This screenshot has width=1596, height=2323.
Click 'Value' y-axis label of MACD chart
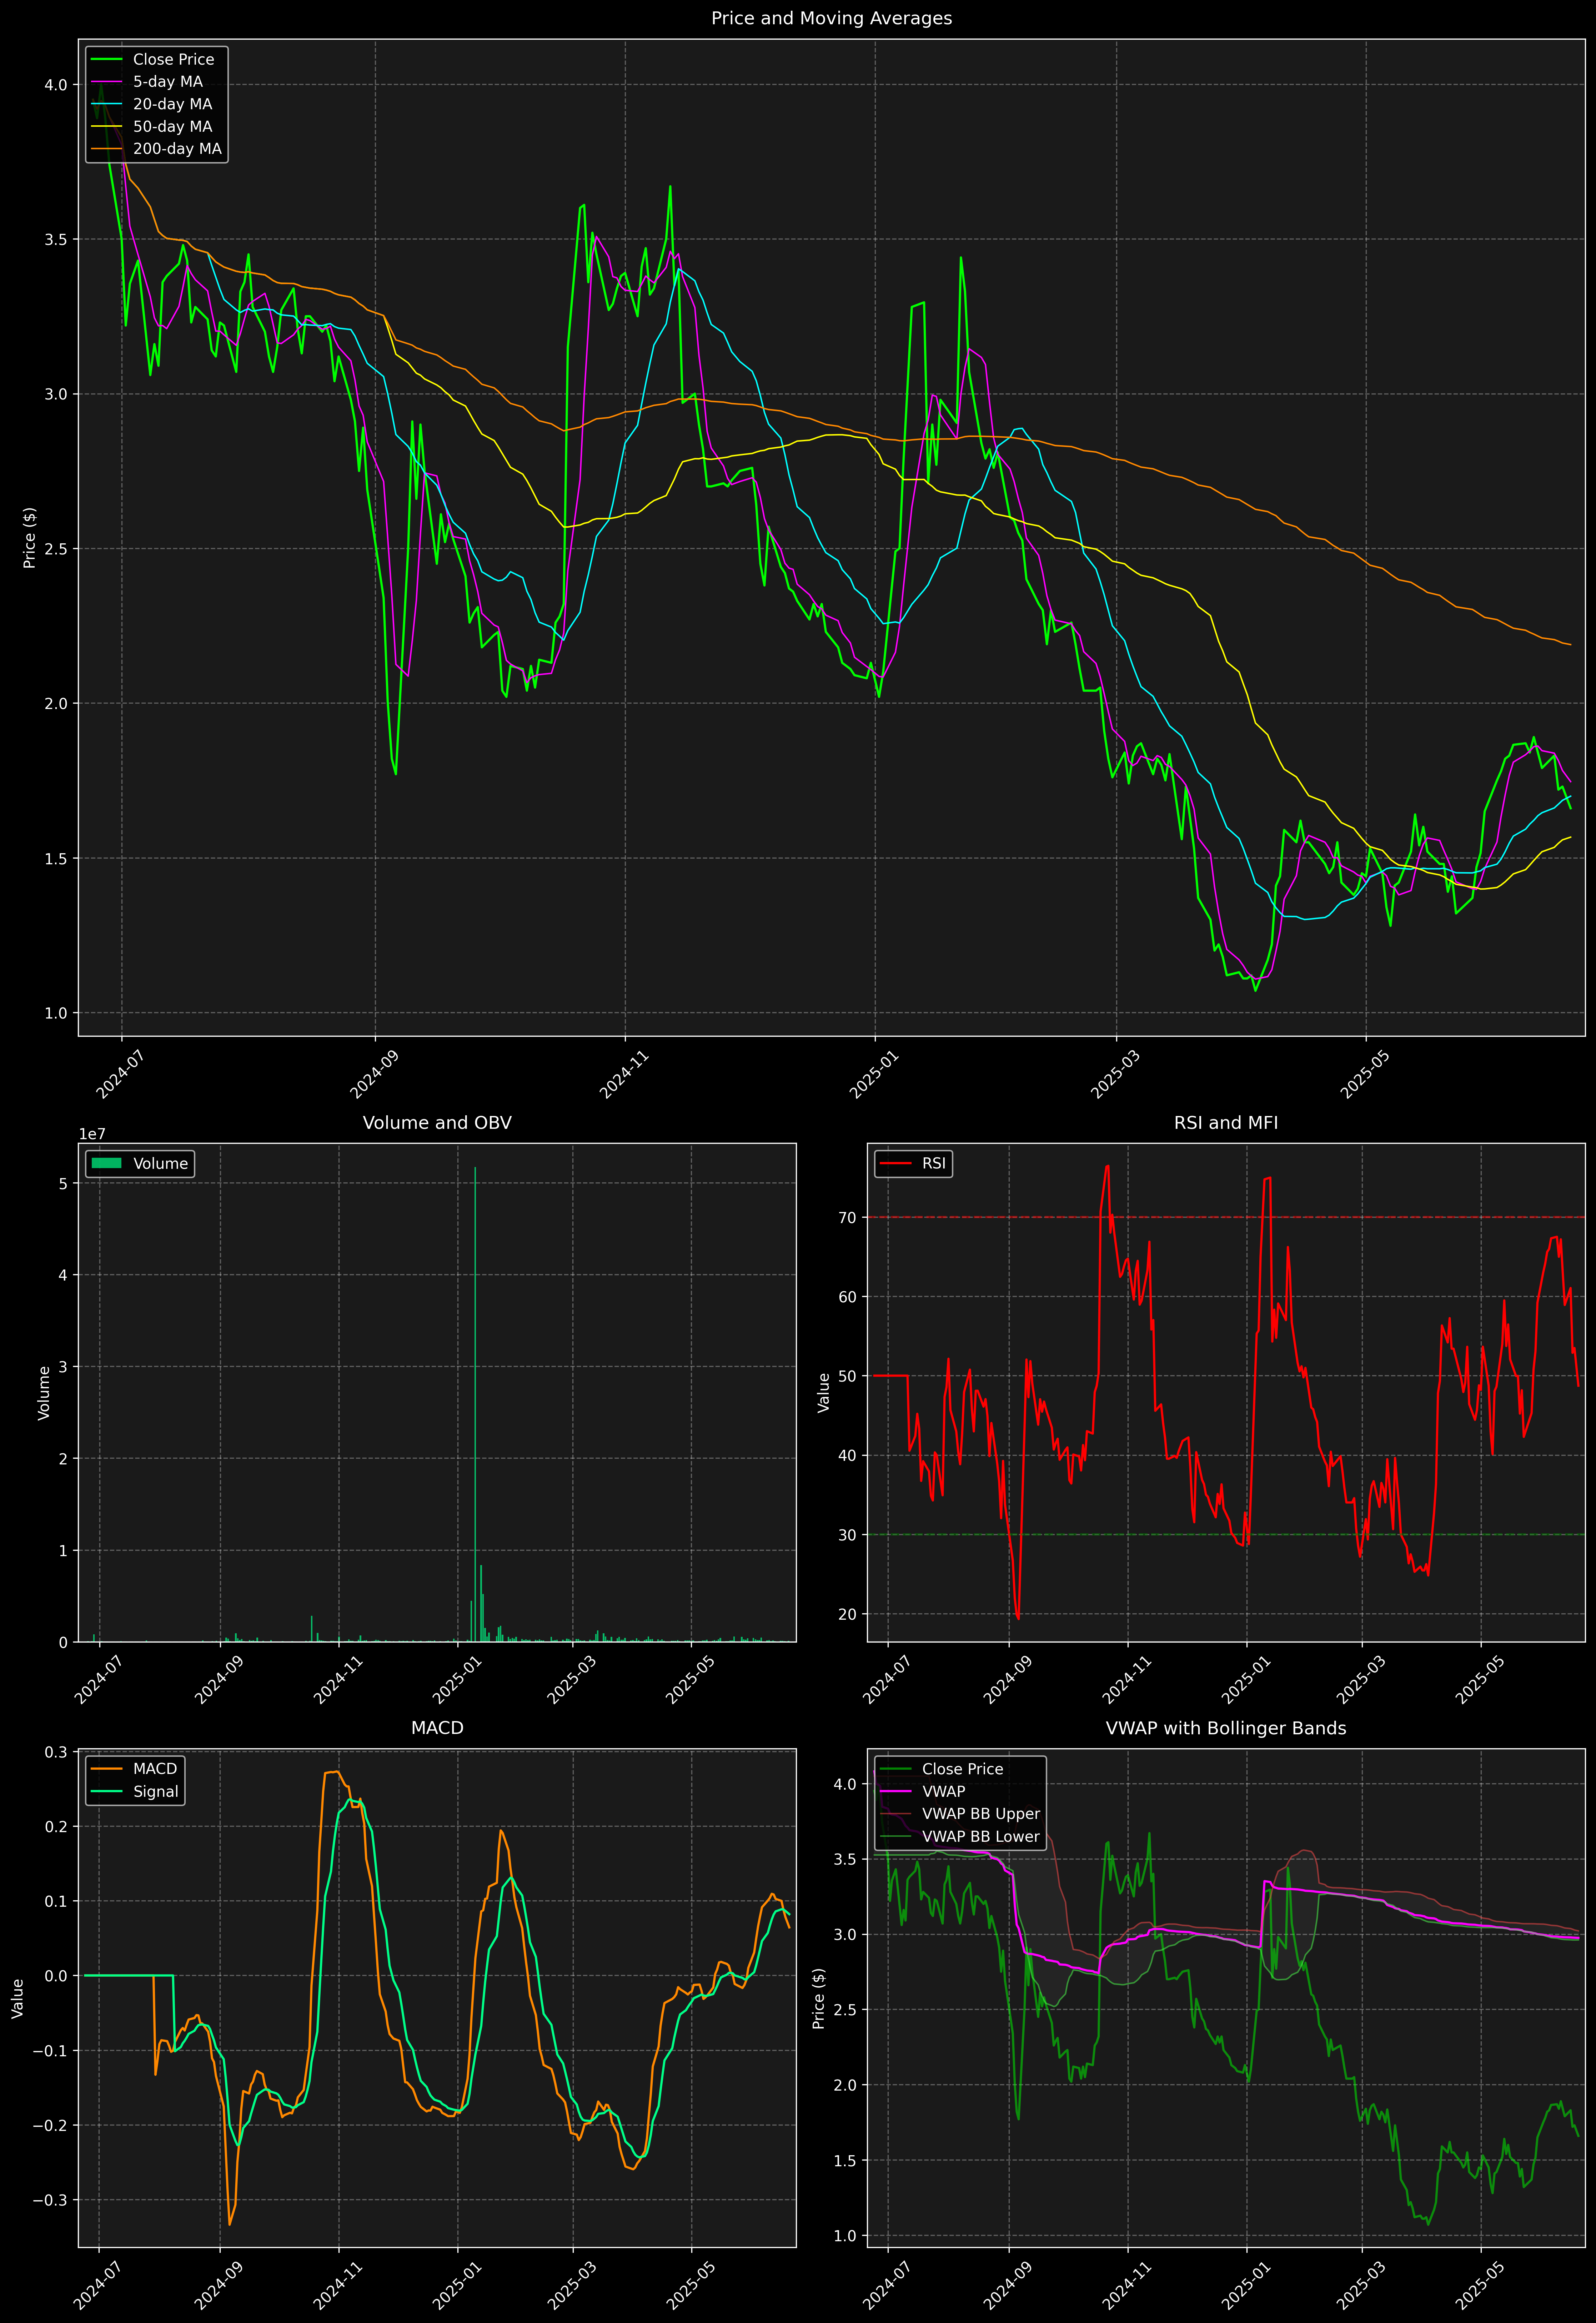pos(17,1998)
